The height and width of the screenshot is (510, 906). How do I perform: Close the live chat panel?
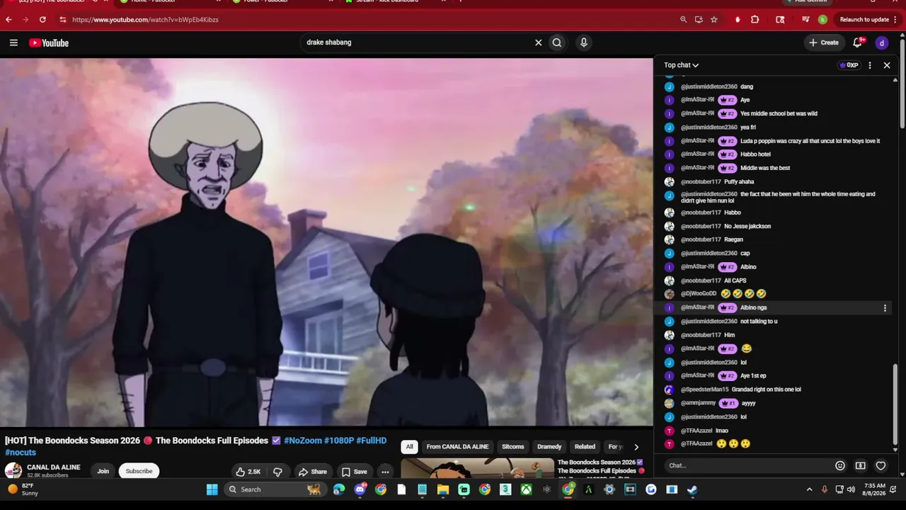pyautogui.click(x=887, y=65)
